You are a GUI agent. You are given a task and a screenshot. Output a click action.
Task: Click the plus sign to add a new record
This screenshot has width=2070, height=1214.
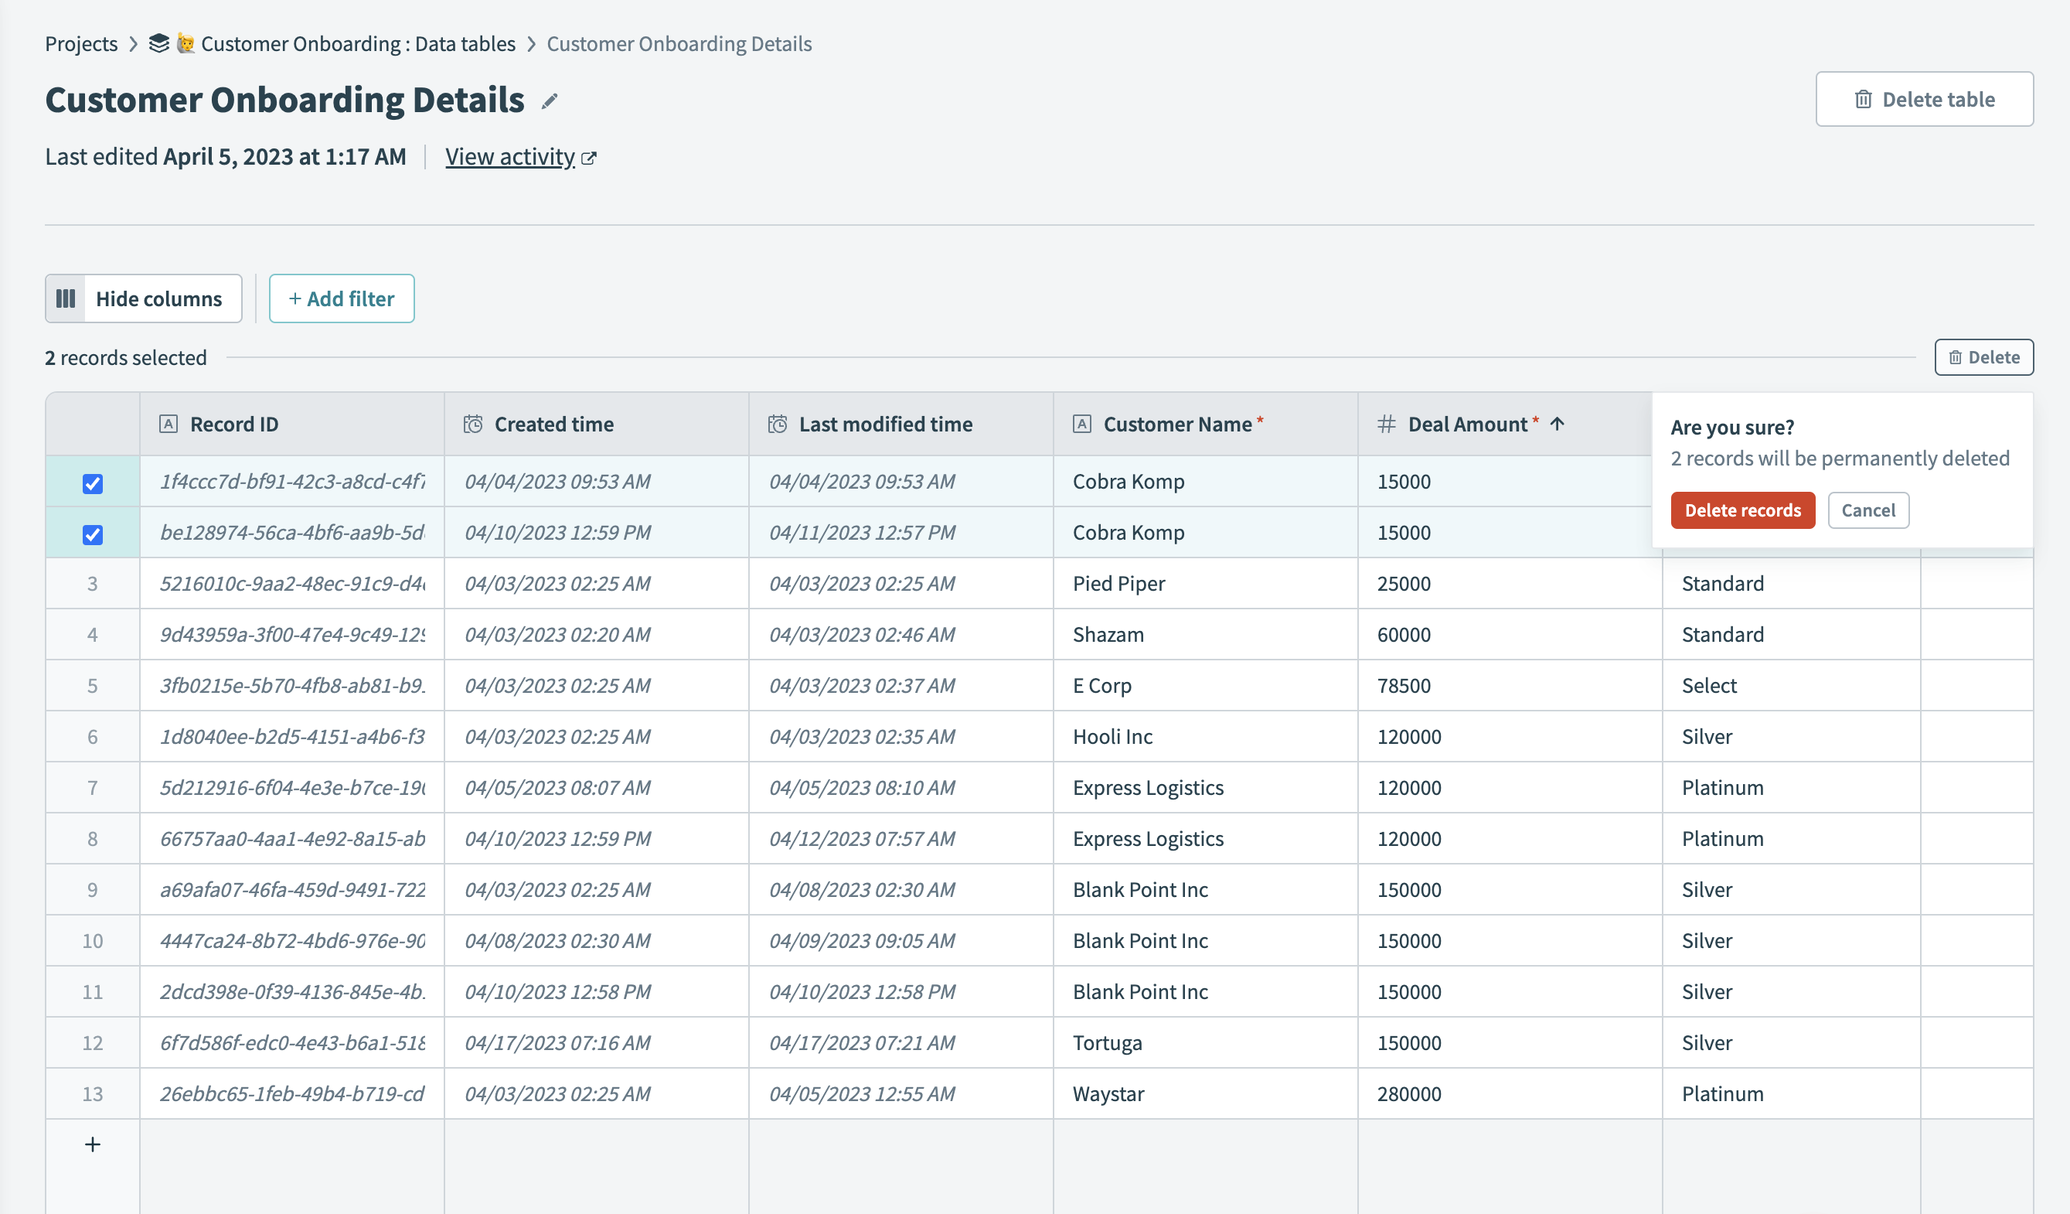point(92,1144)
